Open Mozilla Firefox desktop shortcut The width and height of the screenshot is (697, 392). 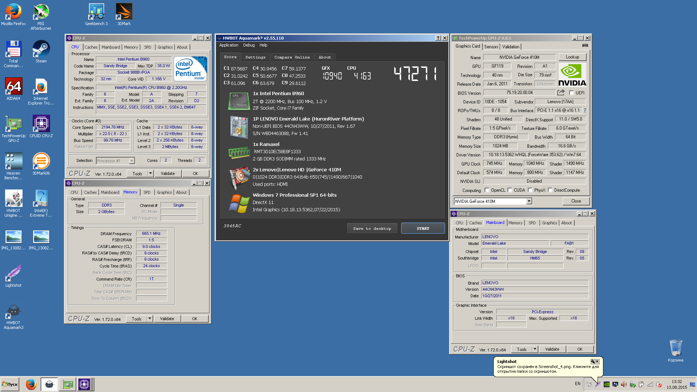coord(13,15)
